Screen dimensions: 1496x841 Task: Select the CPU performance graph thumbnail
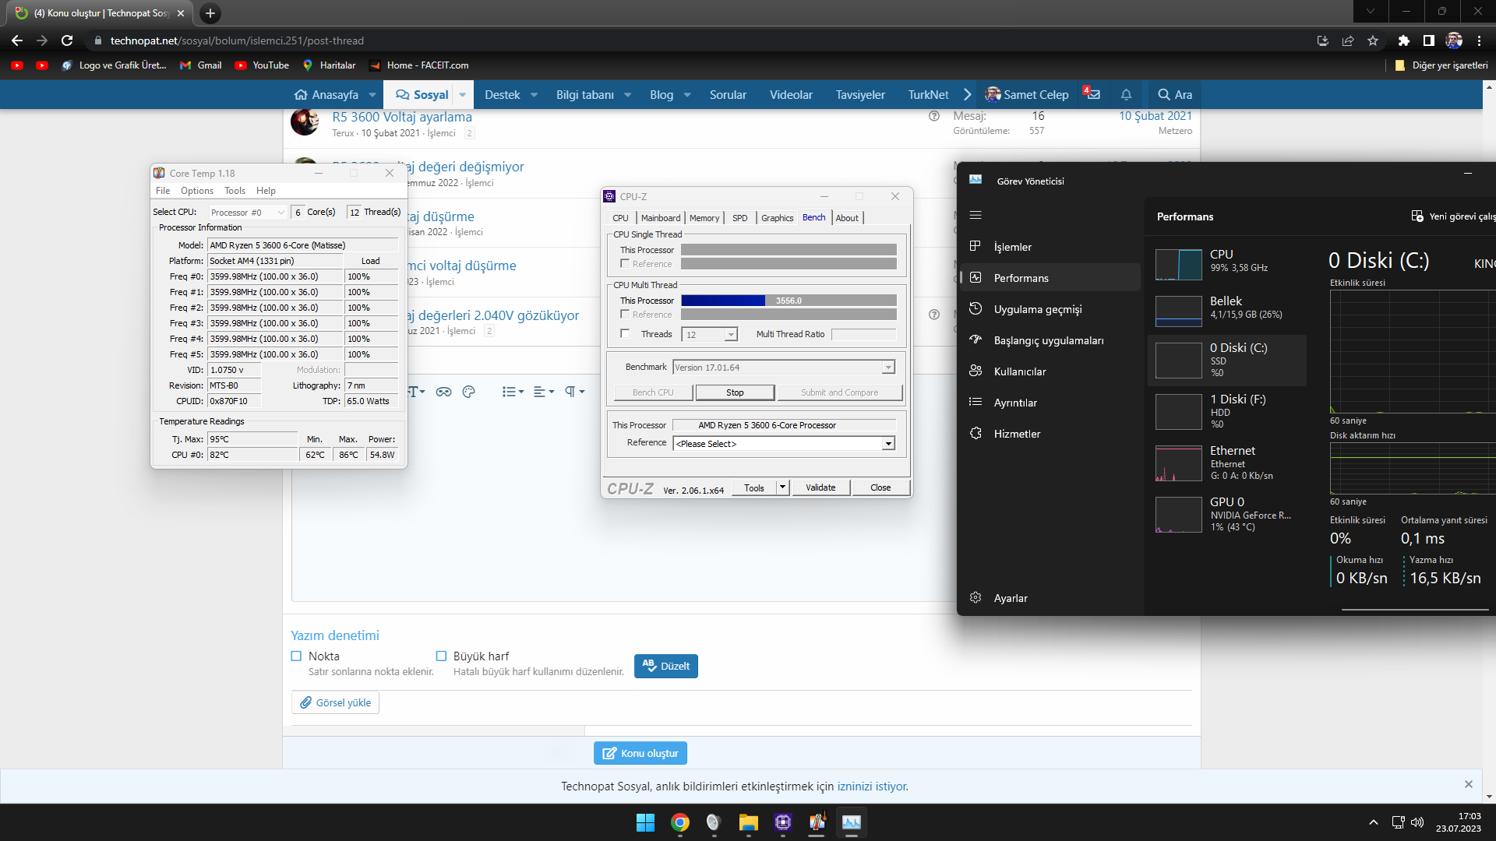(1178, 265)
